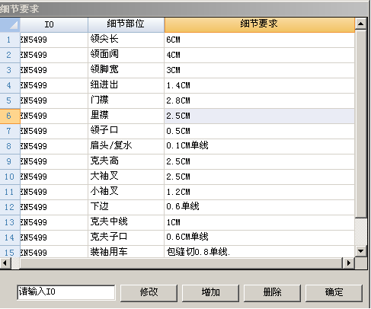Select row header 5
Screen dimensions: 371x309
click(x=10, y=100)
